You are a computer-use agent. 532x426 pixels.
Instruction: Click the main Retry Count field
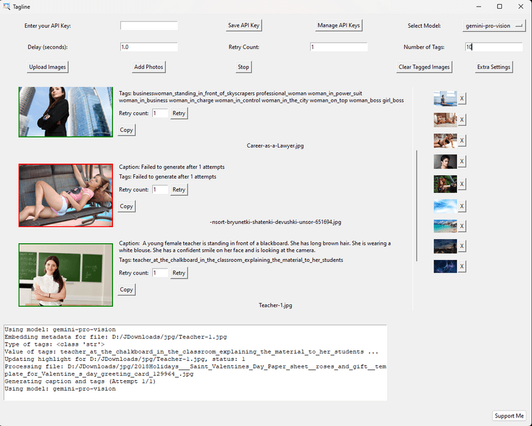coord(338,47)
